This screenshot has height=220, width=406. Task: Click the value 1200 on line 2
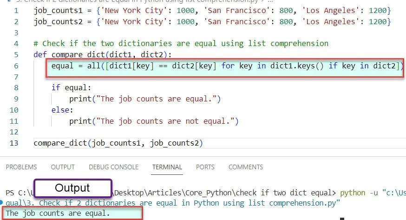pos(378,22)
